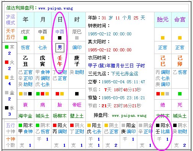
Task: Open the www.paipan.wang link in the header
Action: (x=56, y=8)
